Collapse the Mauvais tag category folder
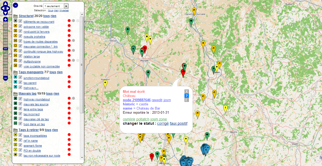Image resolution: width=322 pixels, height=166 pixels. coord(15,94)
